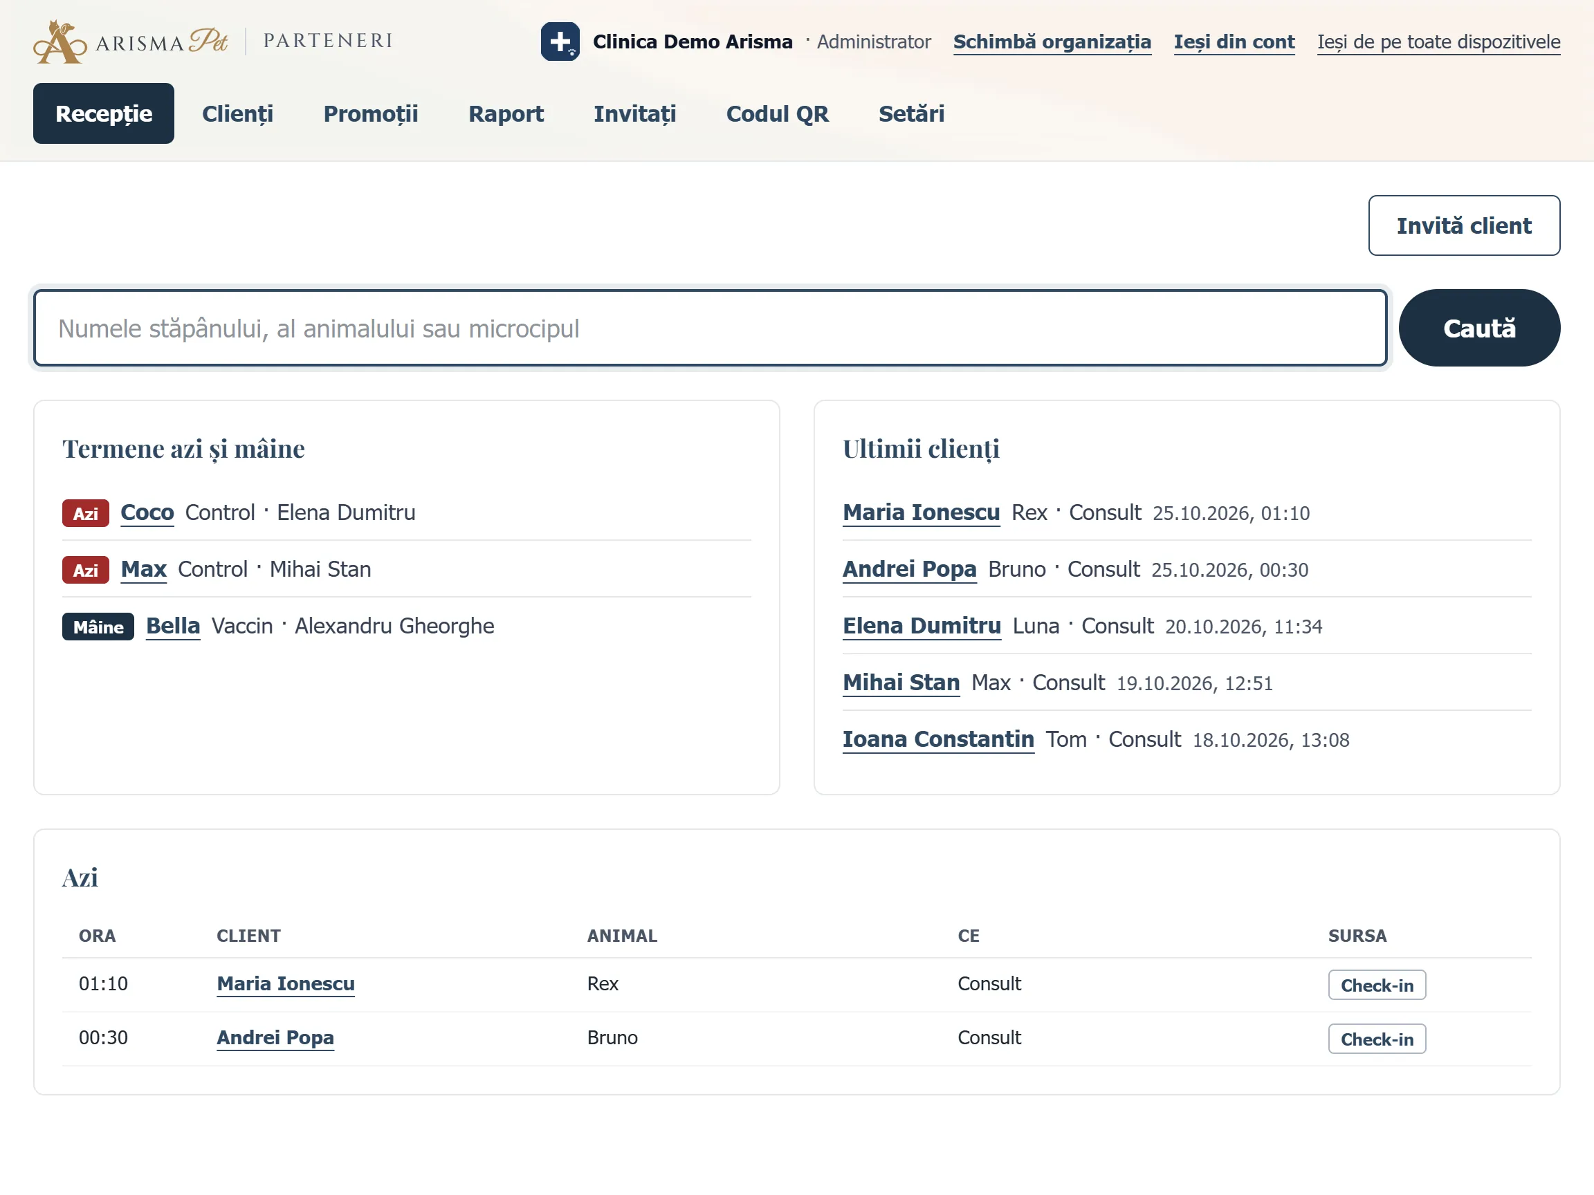Open Bella's vaccine appointment
This screenshot has width=1594, height=1195.
(x=173, y=626)
